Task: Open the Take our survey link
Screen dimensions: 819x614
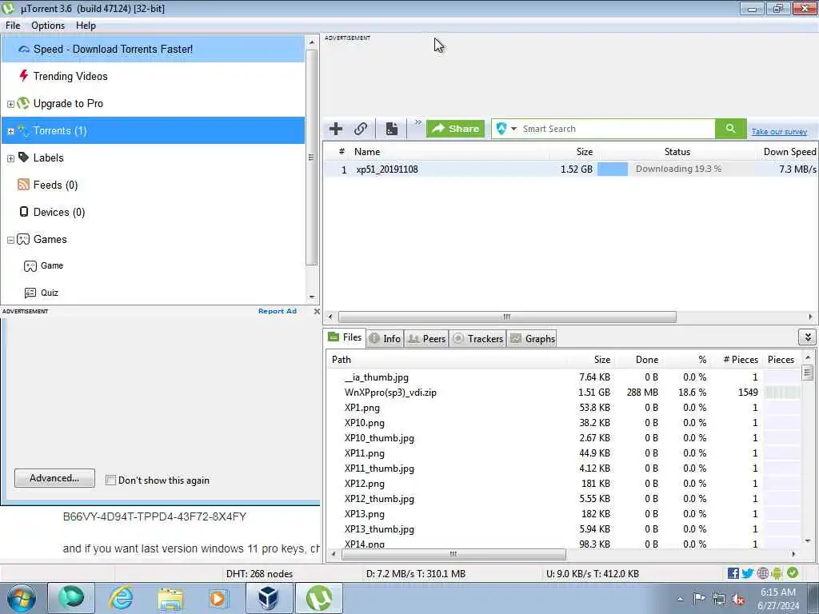Action: pyautogui.click(x=779, y=132)
